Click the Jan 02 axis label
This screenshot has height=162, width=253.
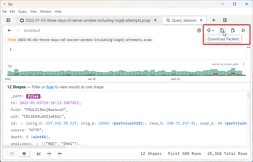91,79
